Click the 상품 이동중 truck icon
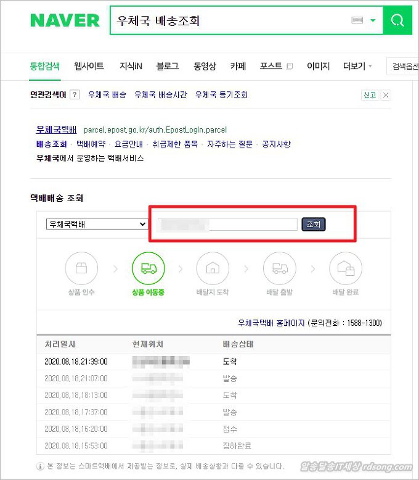Image resolution: width=419 pixels, height=480 pixels. [x=148, y=268]
